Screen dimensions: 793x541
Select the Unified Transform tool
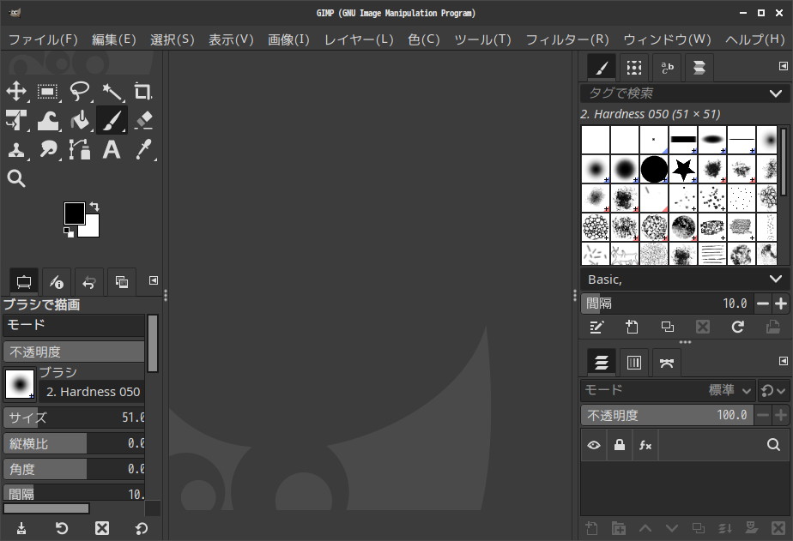pos(16,121)
